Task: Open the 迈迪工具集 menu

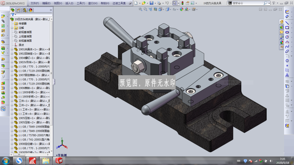Action: click(x=119, y=3)
